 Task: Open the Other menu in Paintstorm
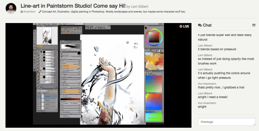64,24
